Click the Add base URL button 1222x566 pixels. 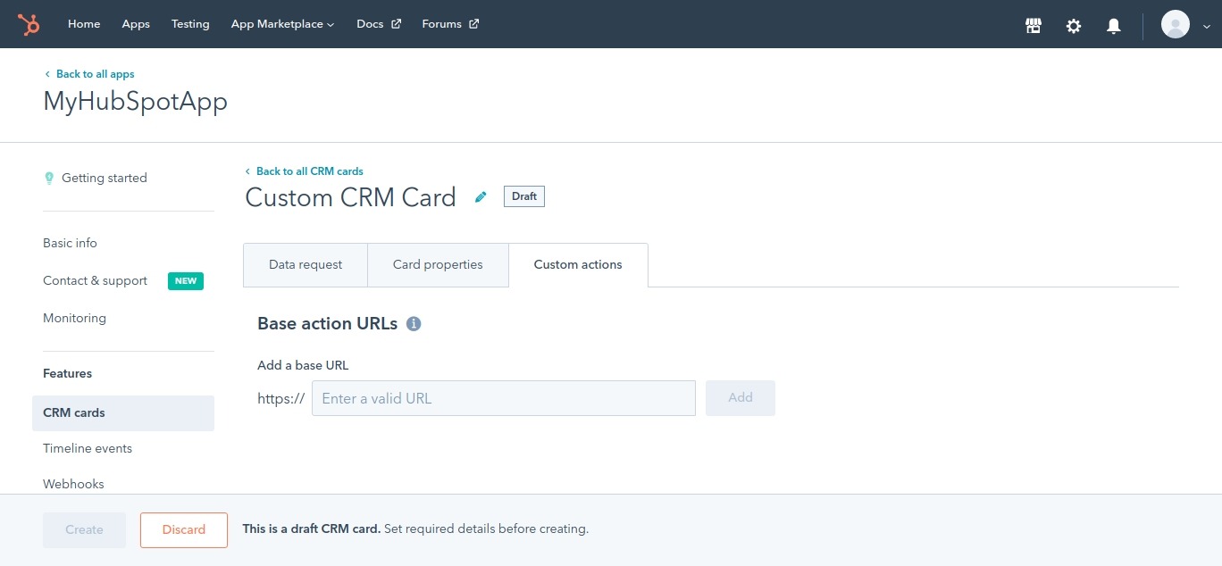click(740, 398)
